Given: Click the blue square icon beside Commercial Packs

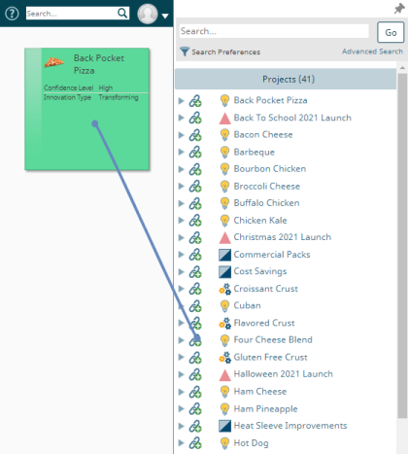Looking at the screenshot, I should (x=224, y=255).
